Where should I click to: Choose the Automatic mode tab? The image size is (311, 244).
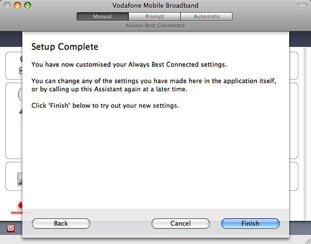(x=207, y=16)
